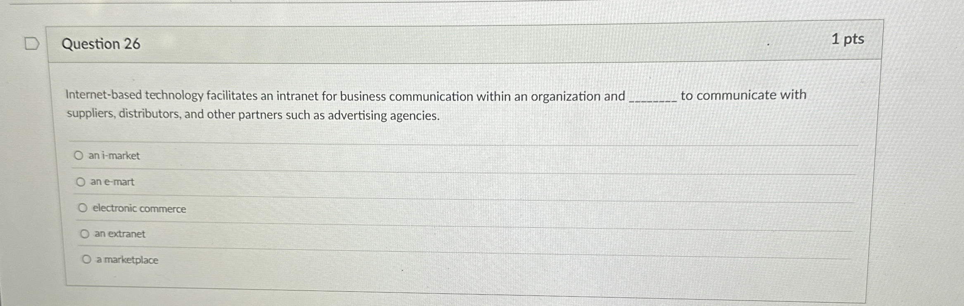The height and width of the screenshot is (306, 964).
Task: Click the answer text "an e-mart"
Action: [x=112, y=182]
